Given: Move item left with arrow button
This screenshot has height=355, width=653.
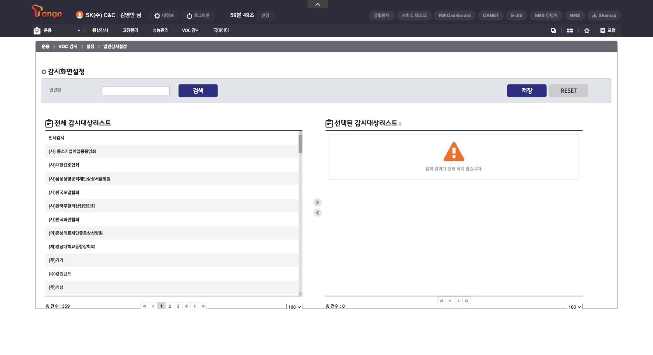Looking at the screenshot, I should 318,212.
